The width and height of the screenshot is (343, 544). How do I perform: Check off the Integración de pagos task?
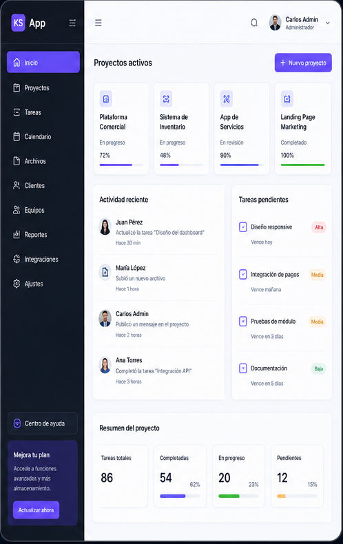tap(243, 275)
